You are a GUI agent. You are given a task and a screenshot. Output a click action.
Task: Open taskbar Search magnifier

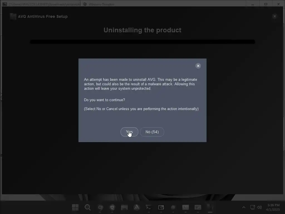(x=88, y=207)
